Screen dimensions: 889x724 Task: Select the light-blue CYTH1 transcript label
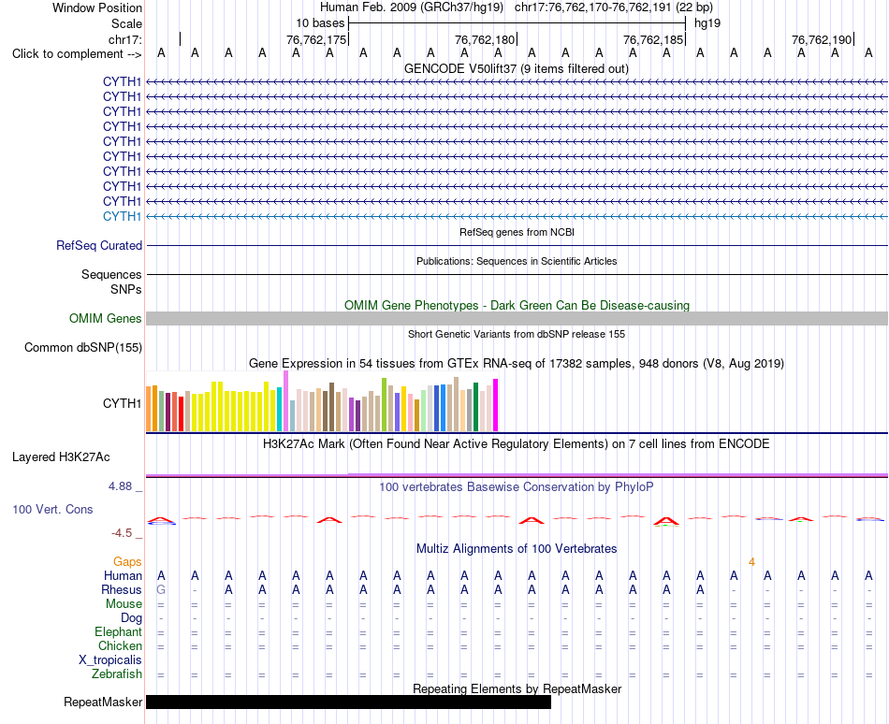click(122, 216)
